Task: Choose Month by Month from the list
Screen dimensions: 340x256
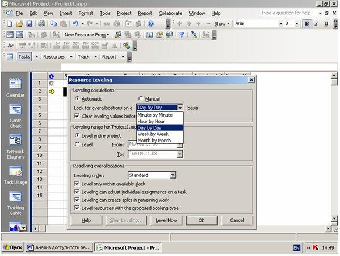Action: 160,141
